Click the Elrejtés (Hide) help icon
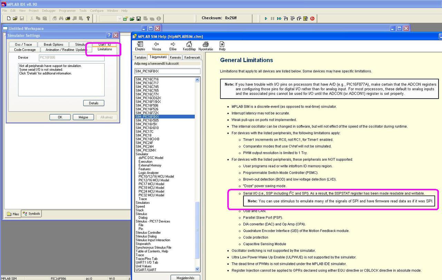This screenshot has height=280, width=442. click(140, 46)
